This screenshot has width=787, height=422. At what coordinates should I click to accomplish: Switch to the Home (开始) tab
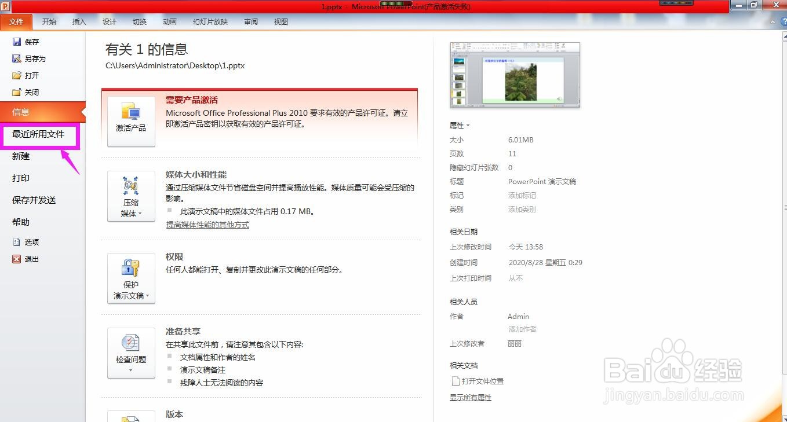click(x=49, y=22)
